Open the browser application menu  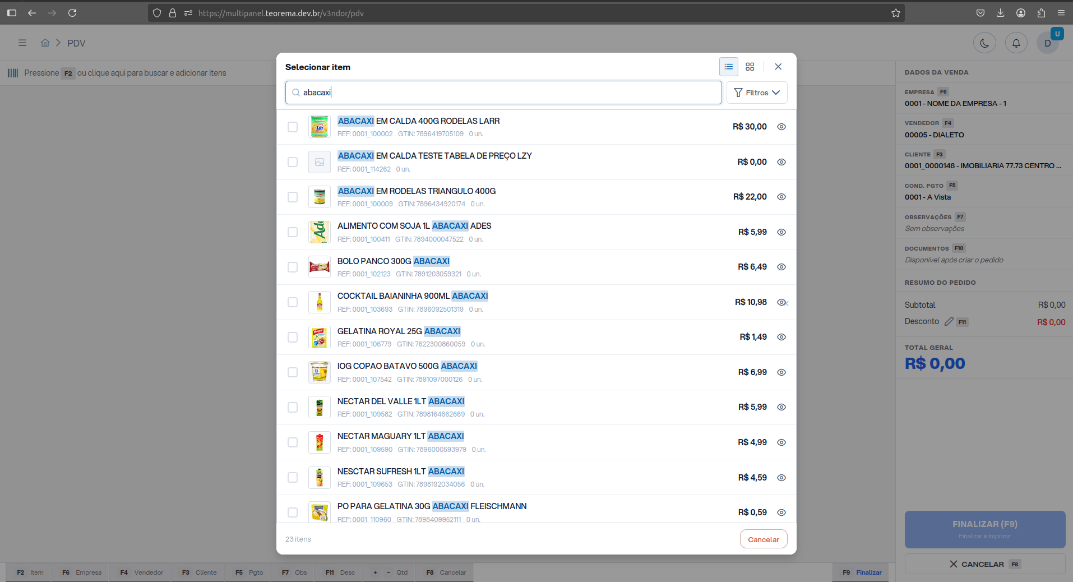click(x=1061, y=13)
